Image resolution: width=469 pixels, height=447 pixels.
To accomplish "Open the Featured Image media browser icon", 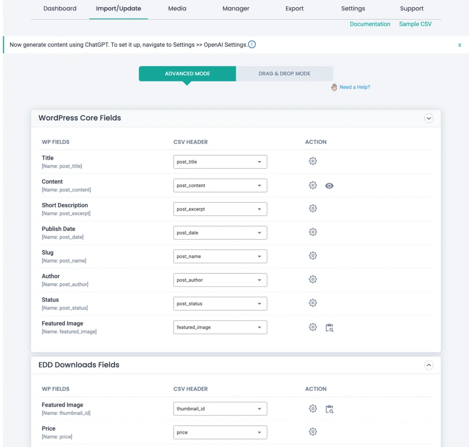I will [x=329, y=327].
